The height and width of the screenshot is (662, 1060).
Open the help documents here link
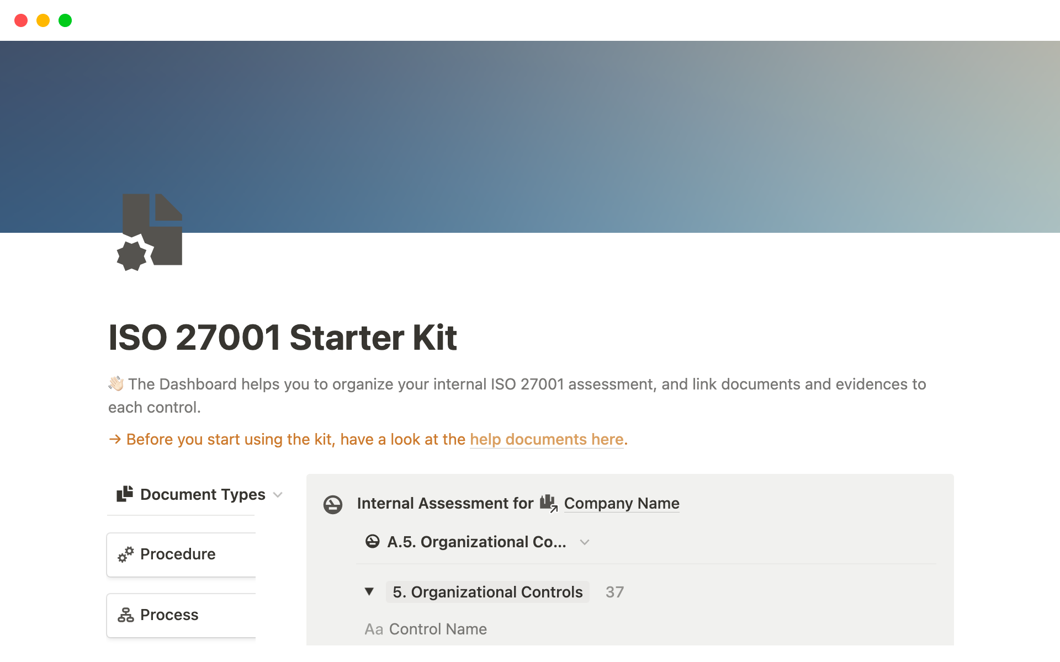[547, 440]
